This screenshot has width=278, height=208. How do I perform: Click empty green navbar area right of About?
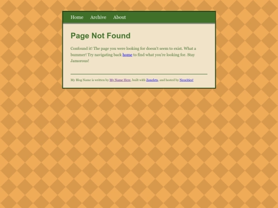[170, 17]
